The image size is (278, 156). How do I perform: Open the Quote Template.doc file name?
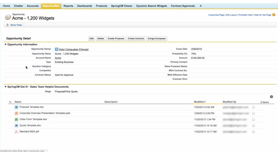(x=30, y=125)
